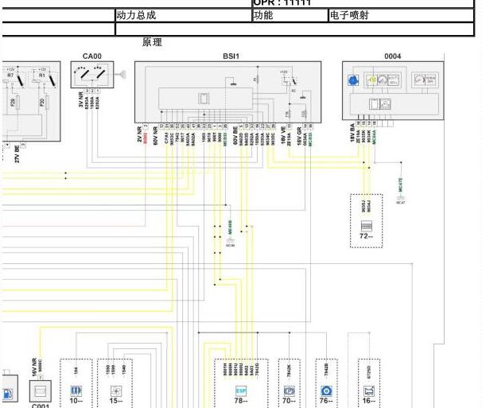Click the blue fuel pump icon
482x408 pixels.
click(x=8, y=394)
